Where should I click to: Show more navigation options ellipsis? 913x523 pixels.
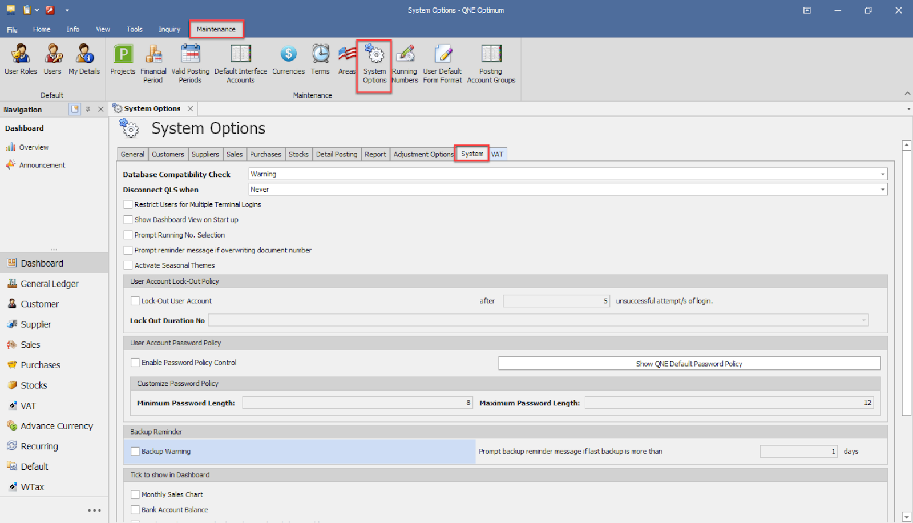94,510
